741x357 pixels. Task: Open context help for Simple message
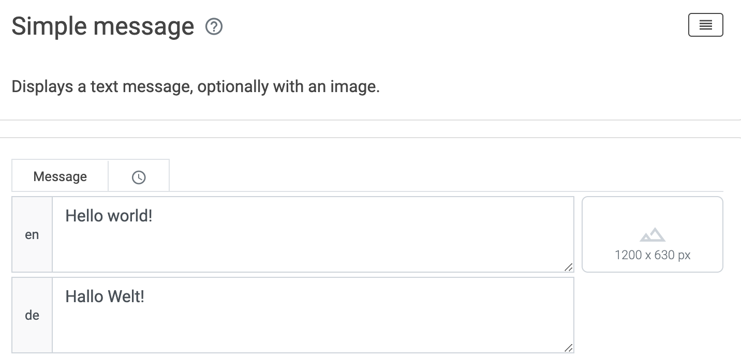pos(214,26)
